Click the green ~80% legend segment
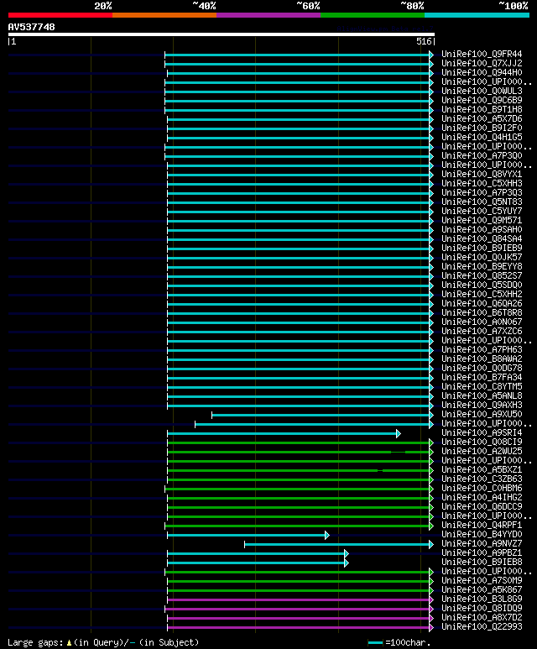Image resolution: width=537 pixels, height=649 pixels. pos(373,15)
